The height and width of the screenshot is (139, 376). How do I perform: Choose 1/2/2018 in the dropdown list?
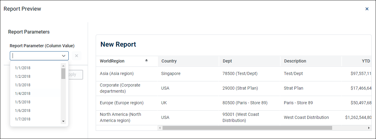tap(23, 77)
